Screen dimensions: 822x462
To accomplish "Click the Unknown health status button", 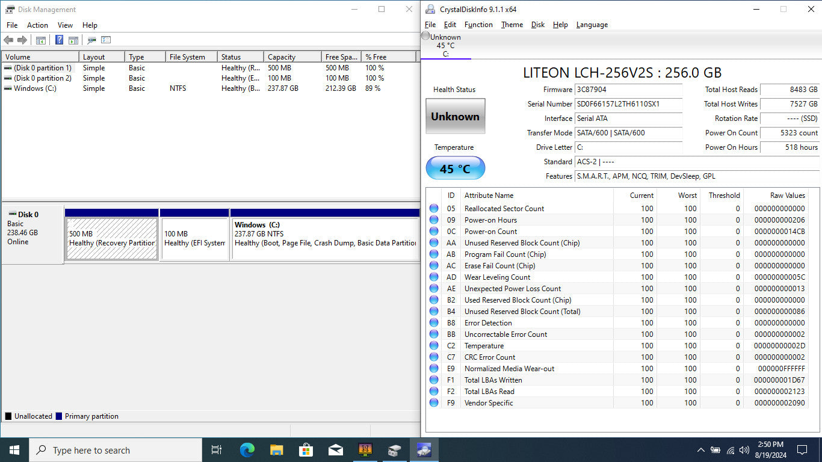I will [x=455, y=116].
